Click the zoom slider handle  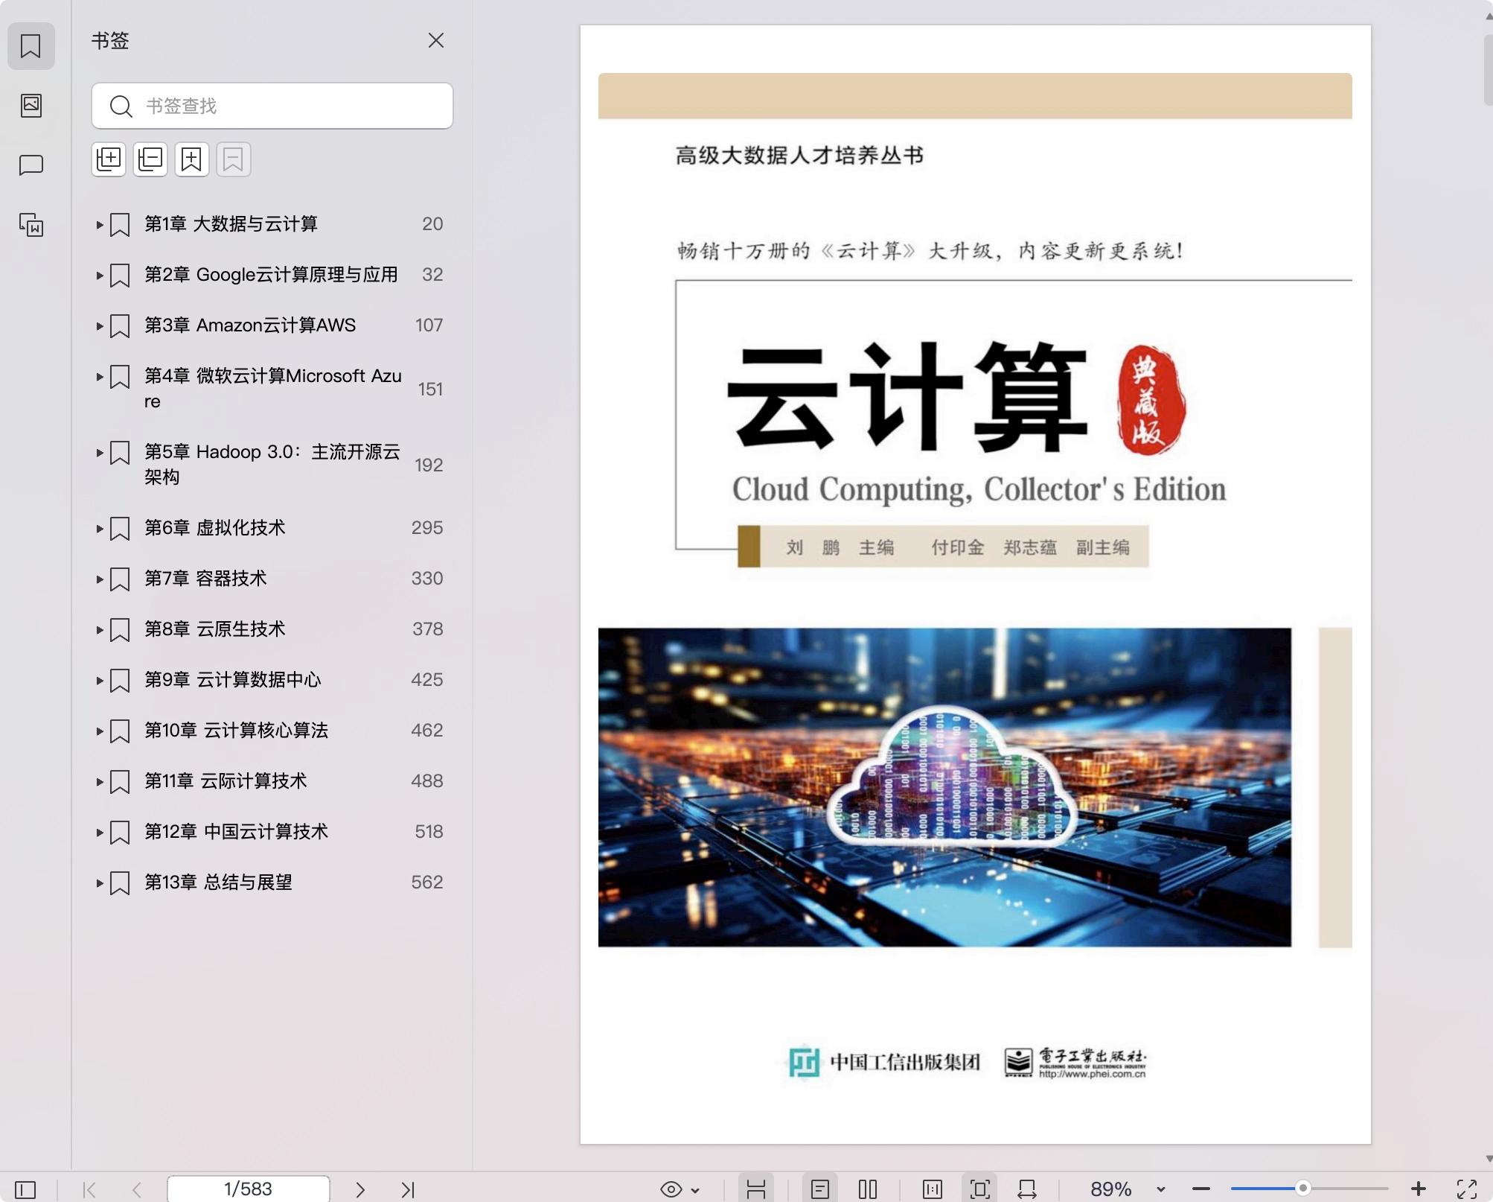(1302, 1189)
